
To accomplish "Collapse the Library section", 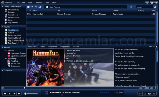I will pyautogui.click(x=2, y=6).
